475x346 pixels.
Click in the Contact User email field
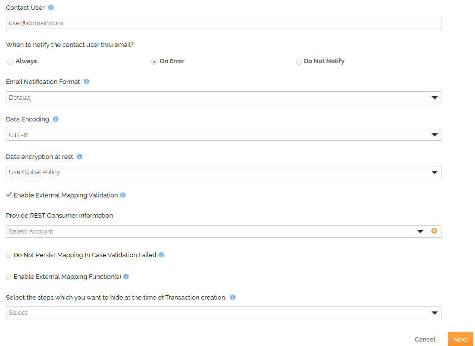pyautogui.click(x=223, y=23)
